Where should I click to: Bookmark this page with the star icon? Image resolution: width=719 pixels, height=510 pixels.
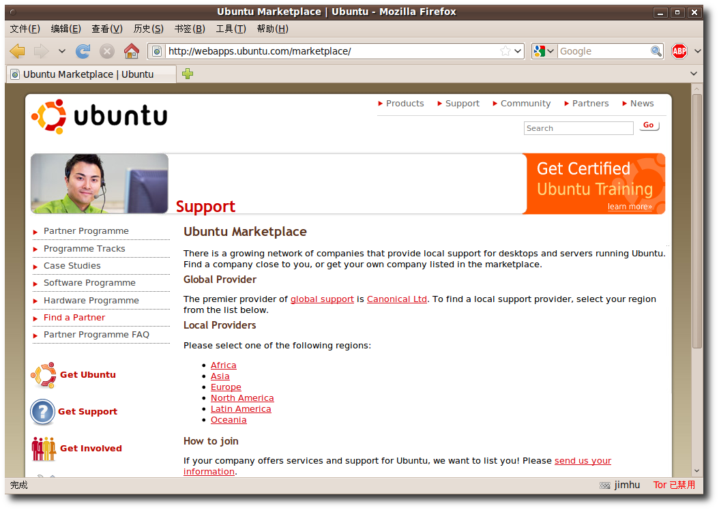click(x=505, y=51)
